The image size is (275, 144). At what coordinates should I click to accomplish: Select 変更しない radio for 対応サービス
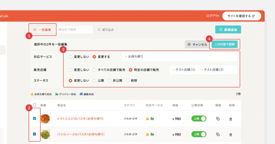pyautogui.click(x=71, y=57)
